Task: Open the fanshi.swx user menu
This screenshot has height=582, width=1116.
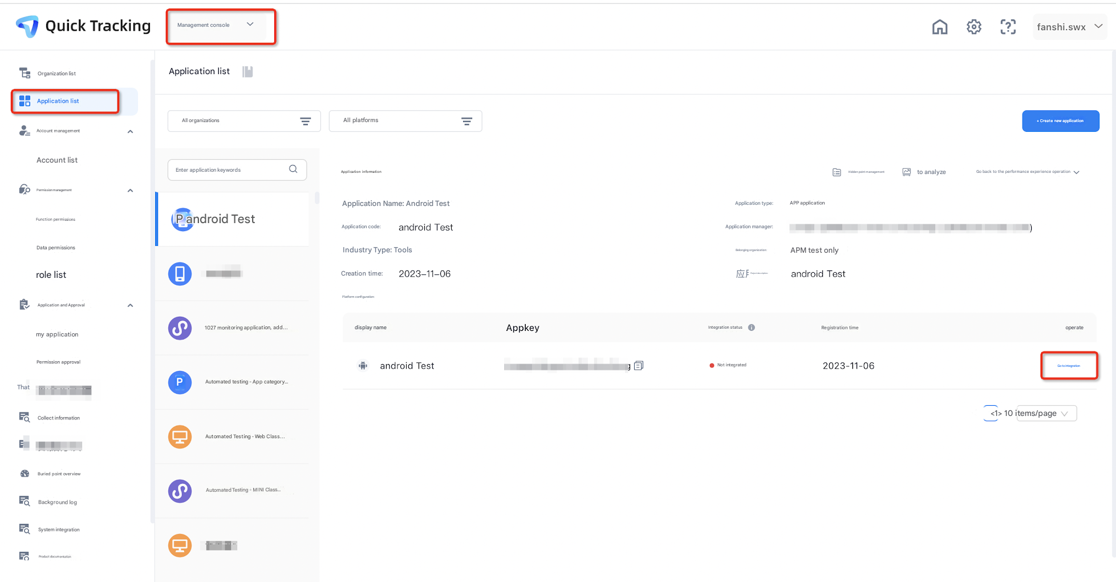Action: [1070, 27]
